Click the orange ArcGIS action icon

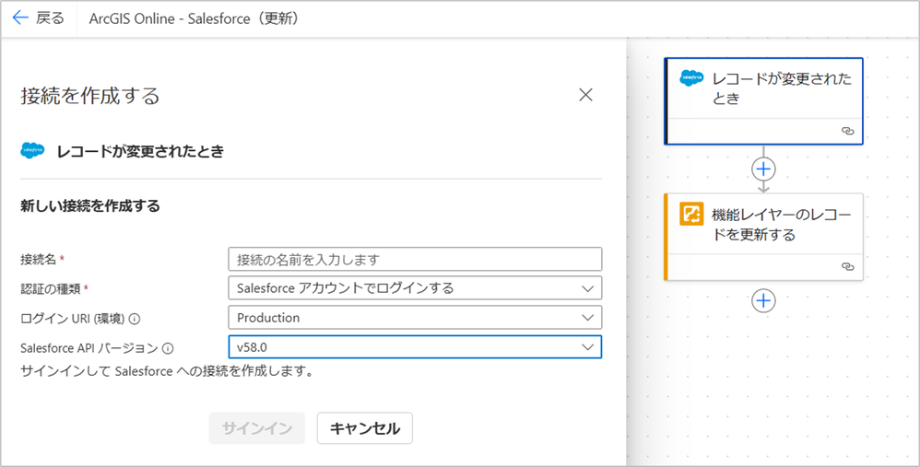691,214
